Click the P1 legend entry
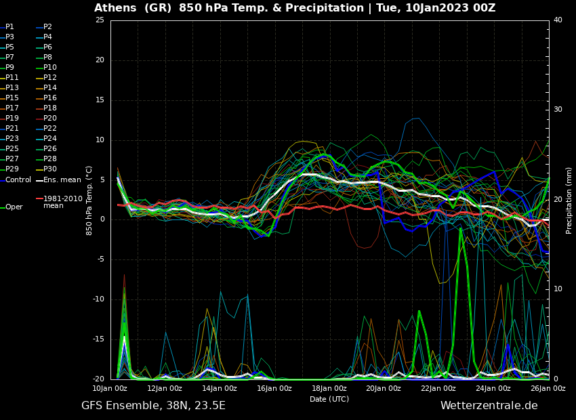 7,27
